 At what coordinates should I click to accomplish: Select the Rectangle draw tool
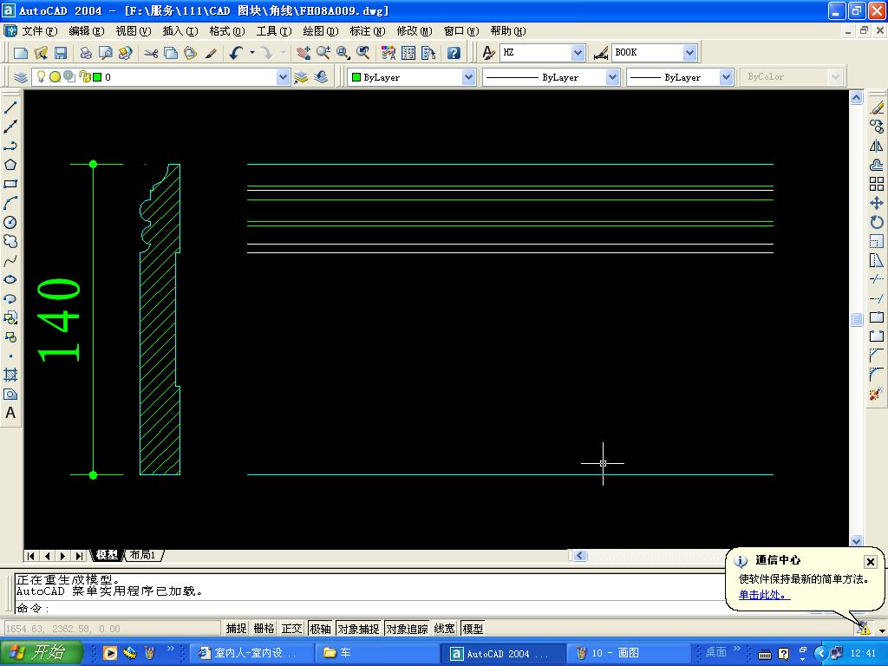10,184
